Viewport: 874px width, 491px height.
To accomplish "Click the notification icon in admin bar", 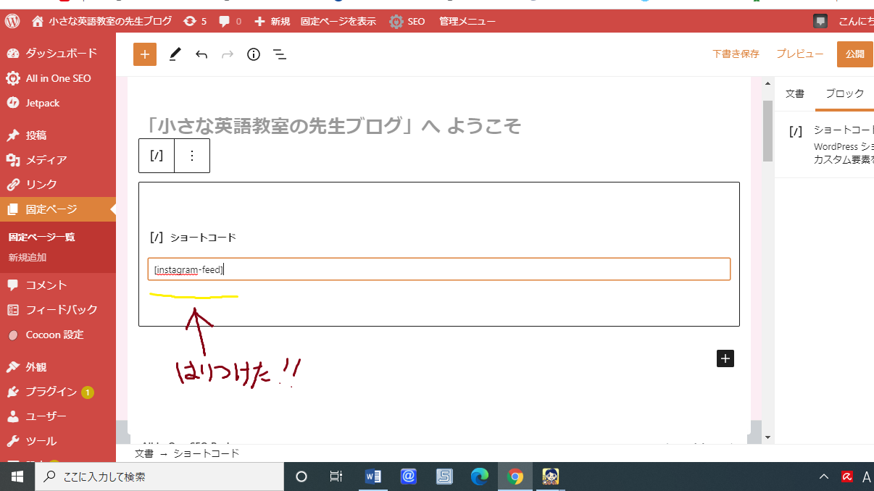I will pyautogui.click(x=820, y=21).
